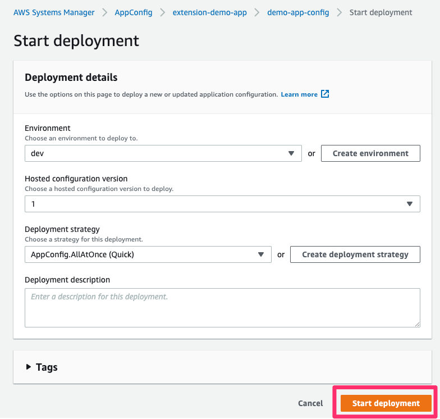Viewport: 440px width, 419px height.
Task: Click Create deployment strategy button
Action: 355,254
